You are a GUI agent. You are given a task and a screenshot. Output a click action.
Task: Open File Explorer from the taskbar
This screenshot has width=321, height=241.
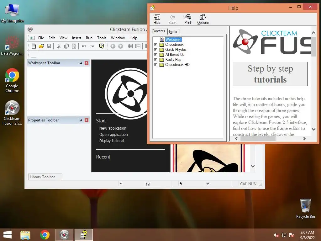point(25,235)
